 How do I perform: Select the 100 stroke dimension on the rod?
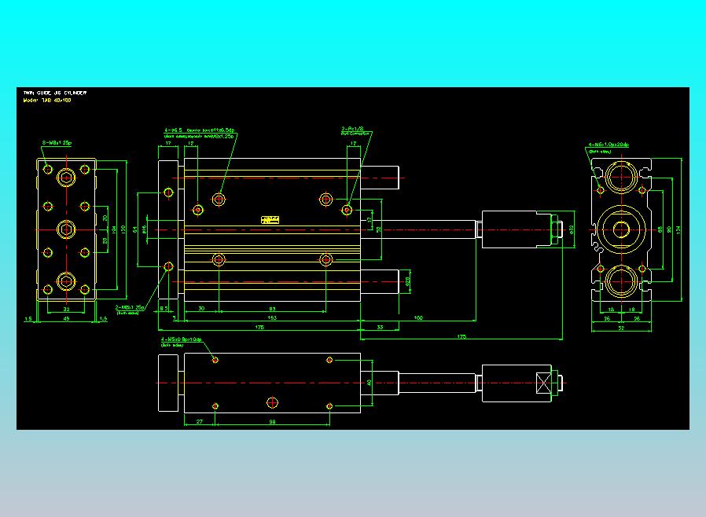coord(417,317)
